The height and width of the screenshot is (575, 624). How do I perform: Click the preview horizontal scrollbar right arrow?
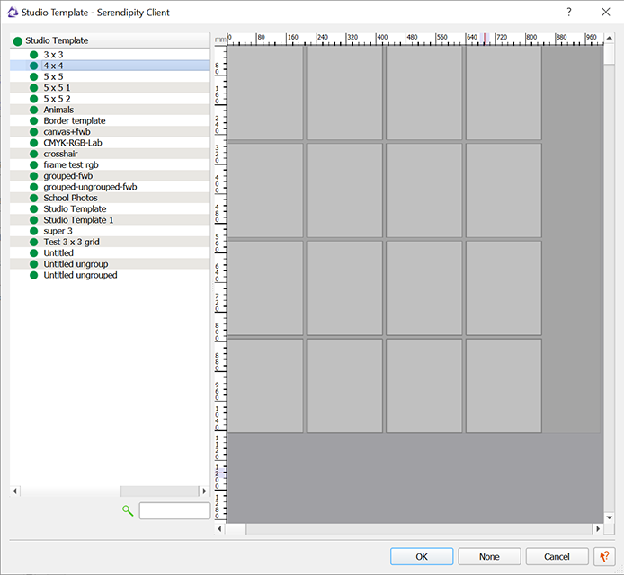coord(598,529)
